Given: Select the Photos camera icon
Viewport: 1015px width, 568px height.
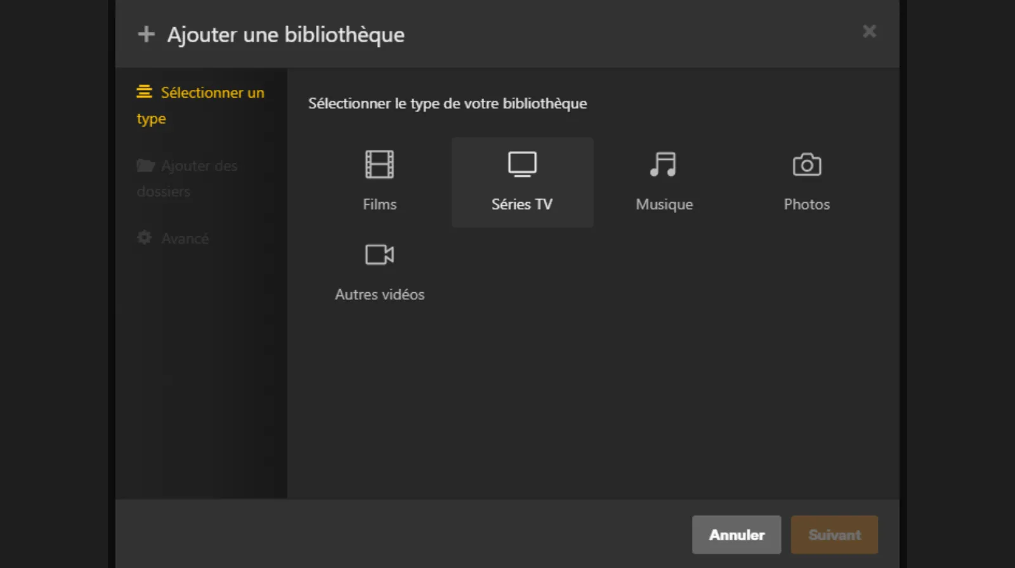Looking at the screenshot, I should point(806,165).
